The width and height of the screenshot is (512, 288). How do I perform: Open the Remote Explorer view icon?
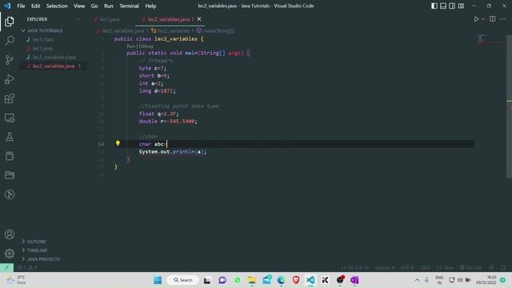[10, 118]
